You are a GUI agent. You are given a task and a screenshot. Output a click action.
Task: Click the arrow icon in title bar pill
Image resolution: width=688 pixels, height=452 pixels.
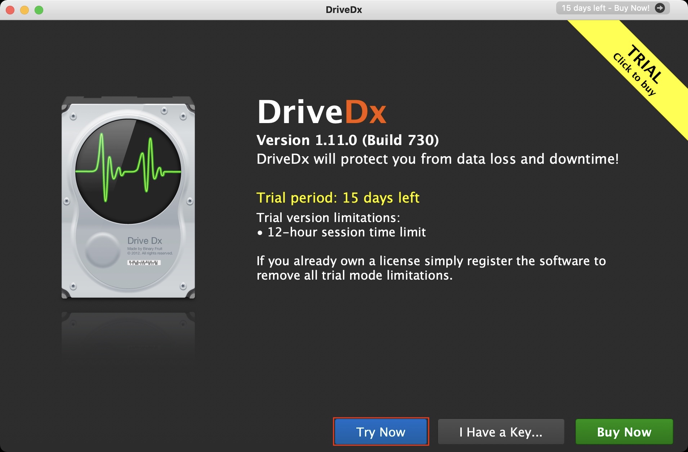(x=660, y=8)
